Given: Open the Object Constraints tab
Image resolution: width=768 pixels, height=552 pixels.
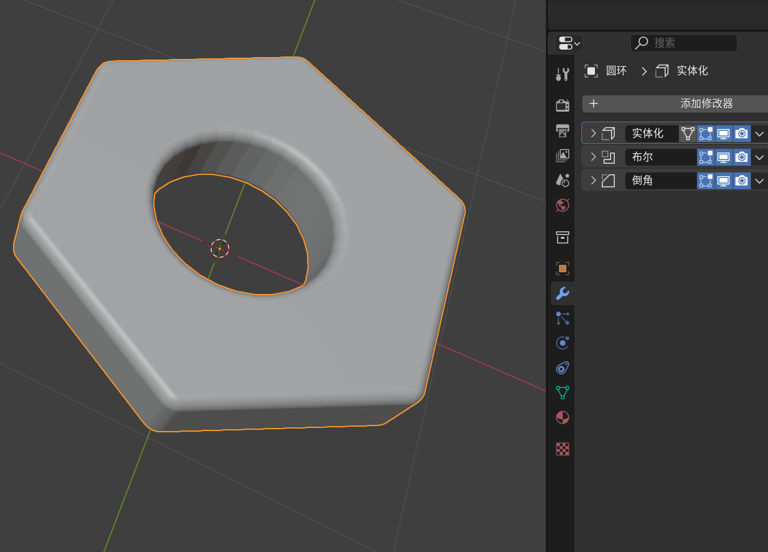Looking at the screenshot, I should point(563,368).
